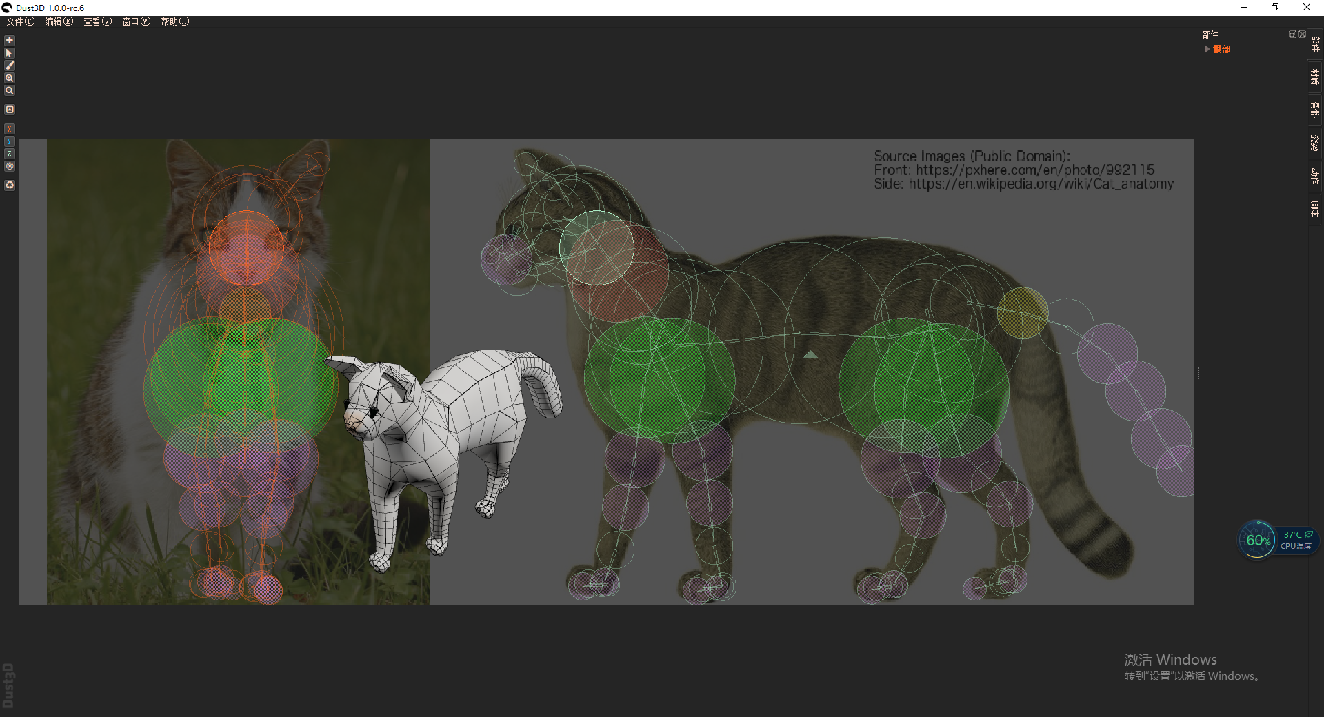Viewport: 1324px width, 717px height.
Task: Click the regenerate mesh recycle icon
Action: coord(10,185)
